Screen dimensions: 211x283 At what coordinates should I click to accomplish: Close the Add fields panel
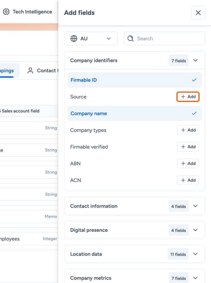click(198, 13)
